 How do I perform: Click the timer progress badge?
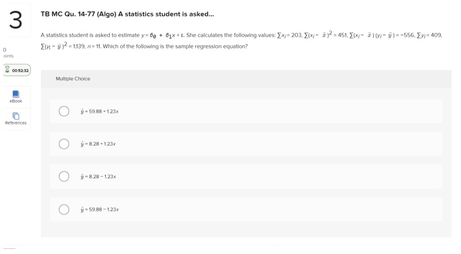17,70
